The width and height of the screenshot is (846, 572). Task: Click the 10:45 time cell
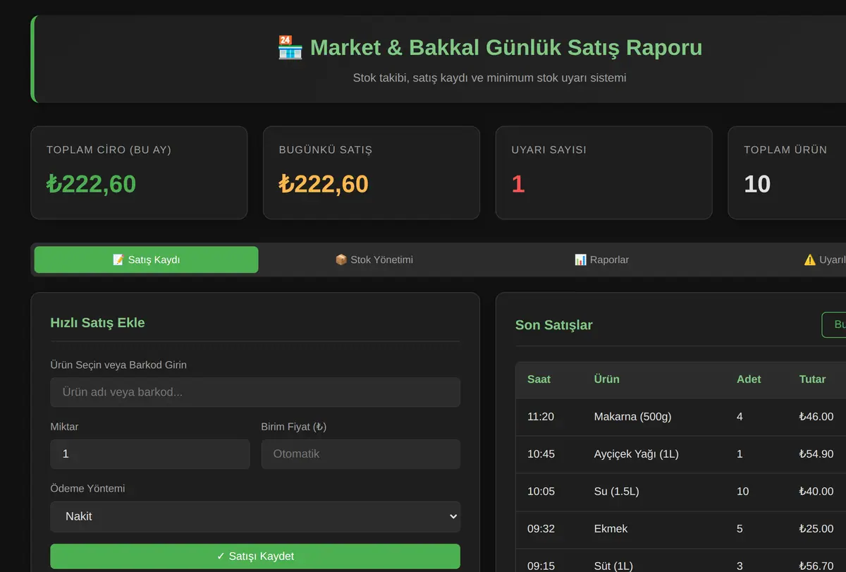coord(541,454)
